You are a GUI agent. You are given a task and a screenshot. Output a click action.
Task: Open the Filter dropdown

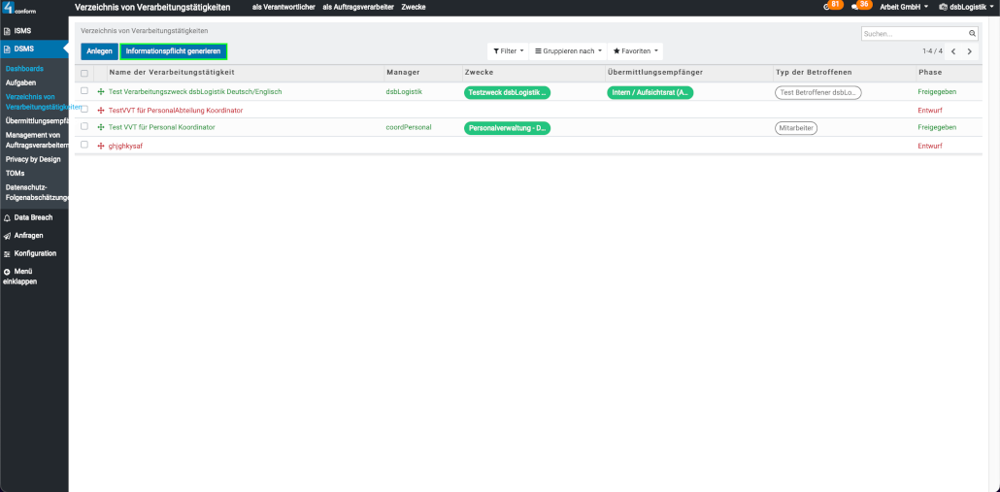click(x=509, y=51)
